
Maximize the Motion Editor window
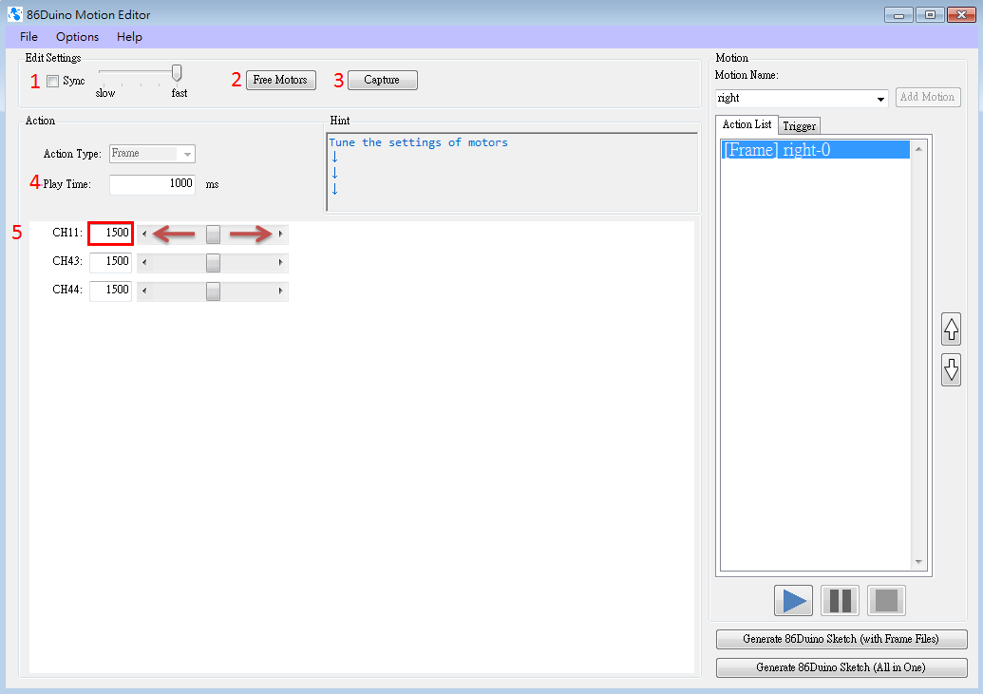coord(931,14)
